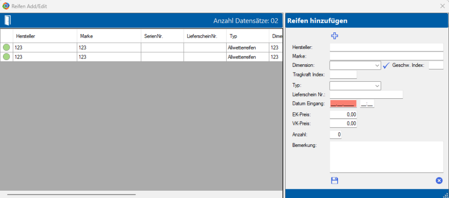Click the green status circle in first row
This screenshot has height=198, width=449.
tap(6, 47)
